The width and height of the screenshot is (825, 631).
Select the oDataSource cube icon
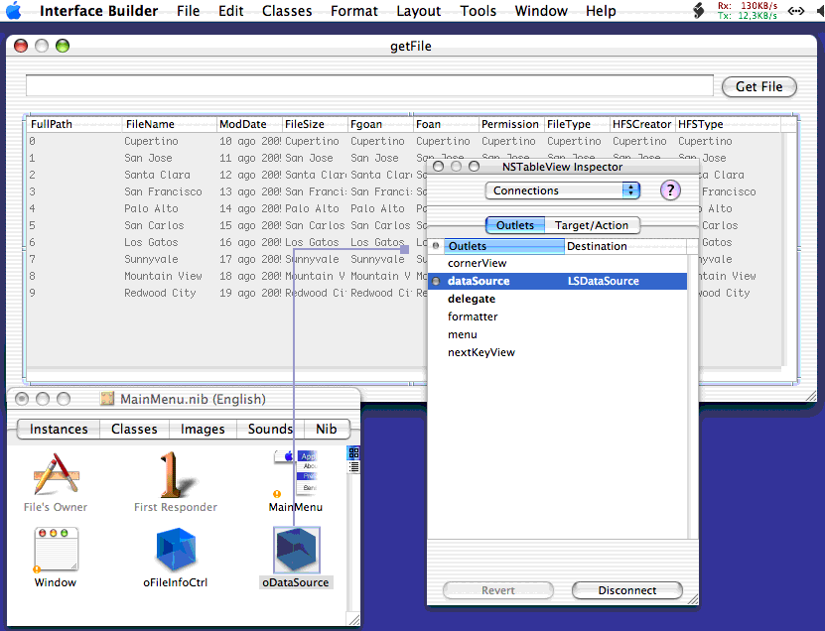tap(297, 550)
